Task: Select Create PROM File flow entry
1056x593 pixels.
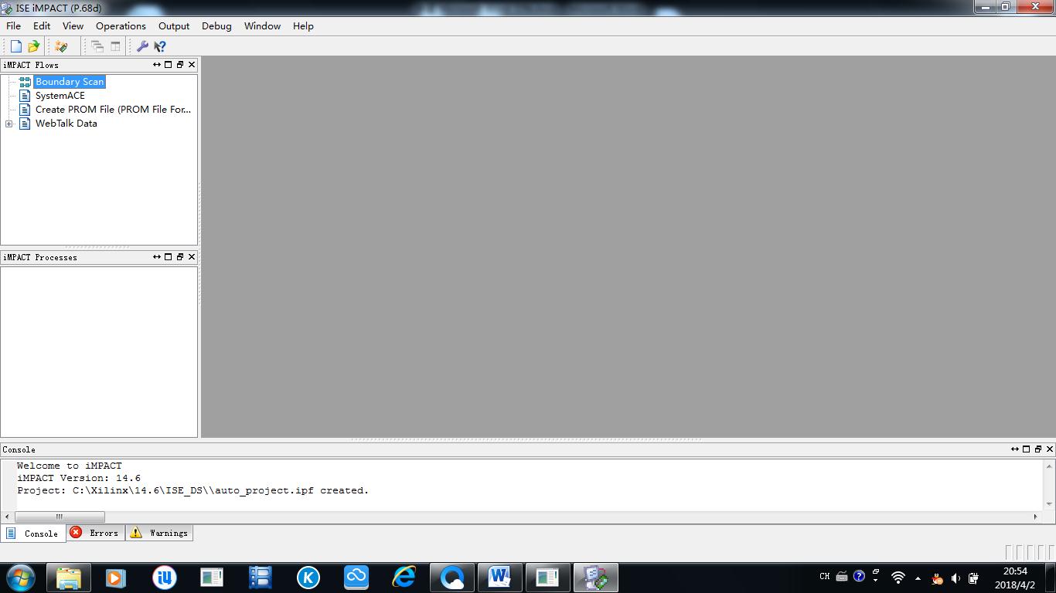Action: (113, 110)
